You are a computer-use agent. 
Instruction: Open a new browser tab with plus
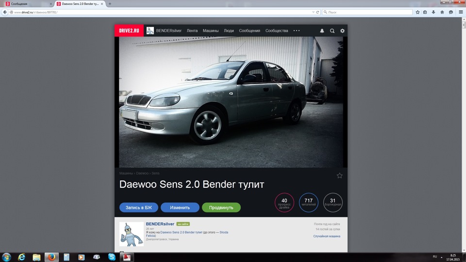[x=110, y=4]
